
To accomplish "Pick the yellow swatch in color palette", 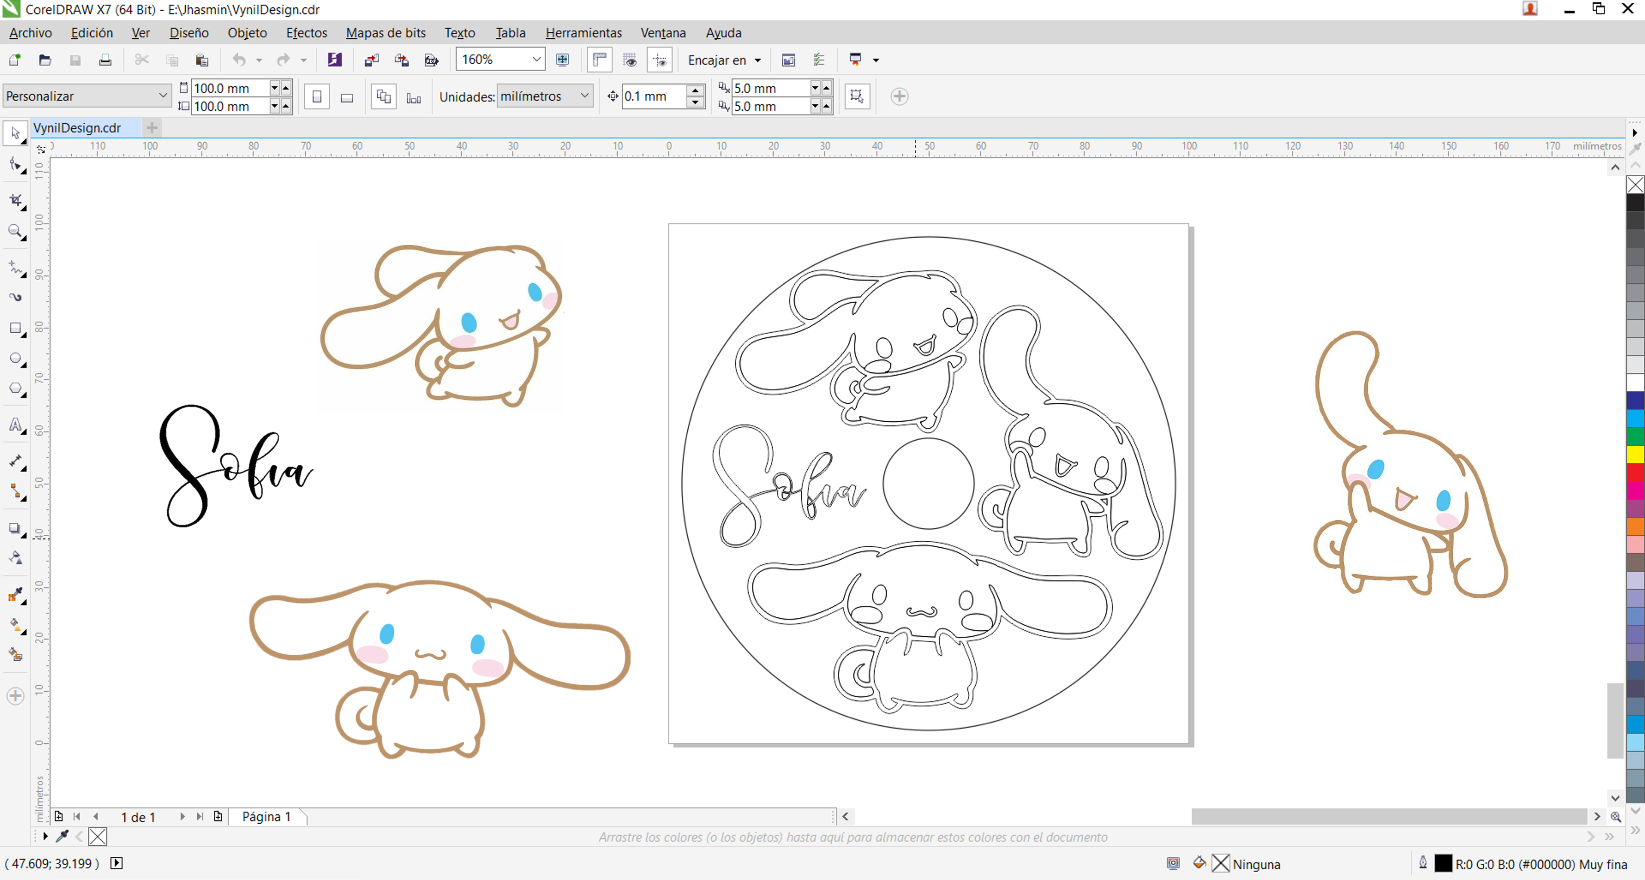I will click(x=1635, y=454).
